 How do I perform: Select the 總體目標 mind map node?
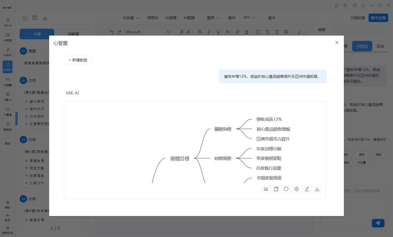[x=180, y=158]
